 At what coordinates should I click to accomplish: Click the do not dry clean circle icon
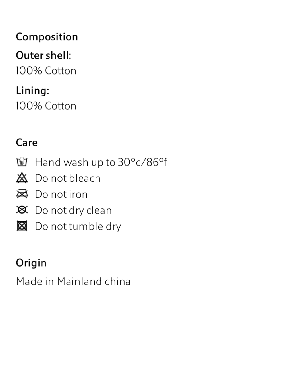pos(22,210)
